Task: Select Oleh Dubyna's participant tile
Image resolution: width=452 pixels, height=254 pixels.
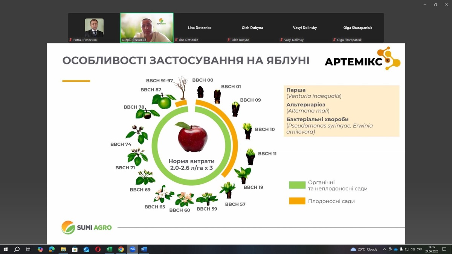Action: 252,28
